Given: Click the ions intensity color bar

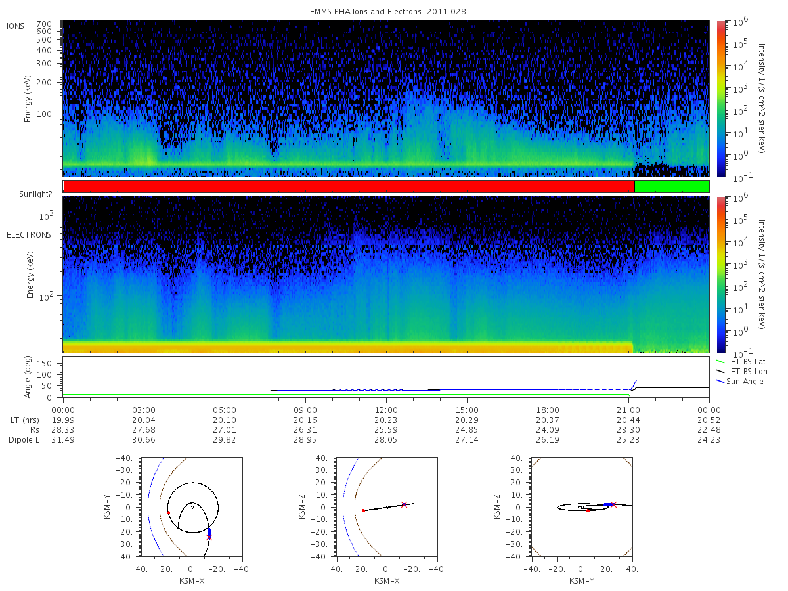Looking at the screenshot, I should pos(720,98).
